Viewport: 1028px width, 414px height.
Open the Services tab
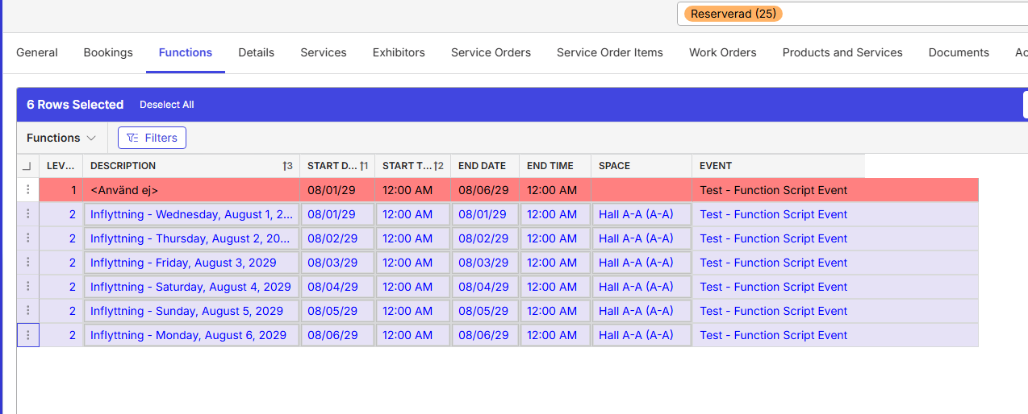pyautogui.click(x=324, y=52)
